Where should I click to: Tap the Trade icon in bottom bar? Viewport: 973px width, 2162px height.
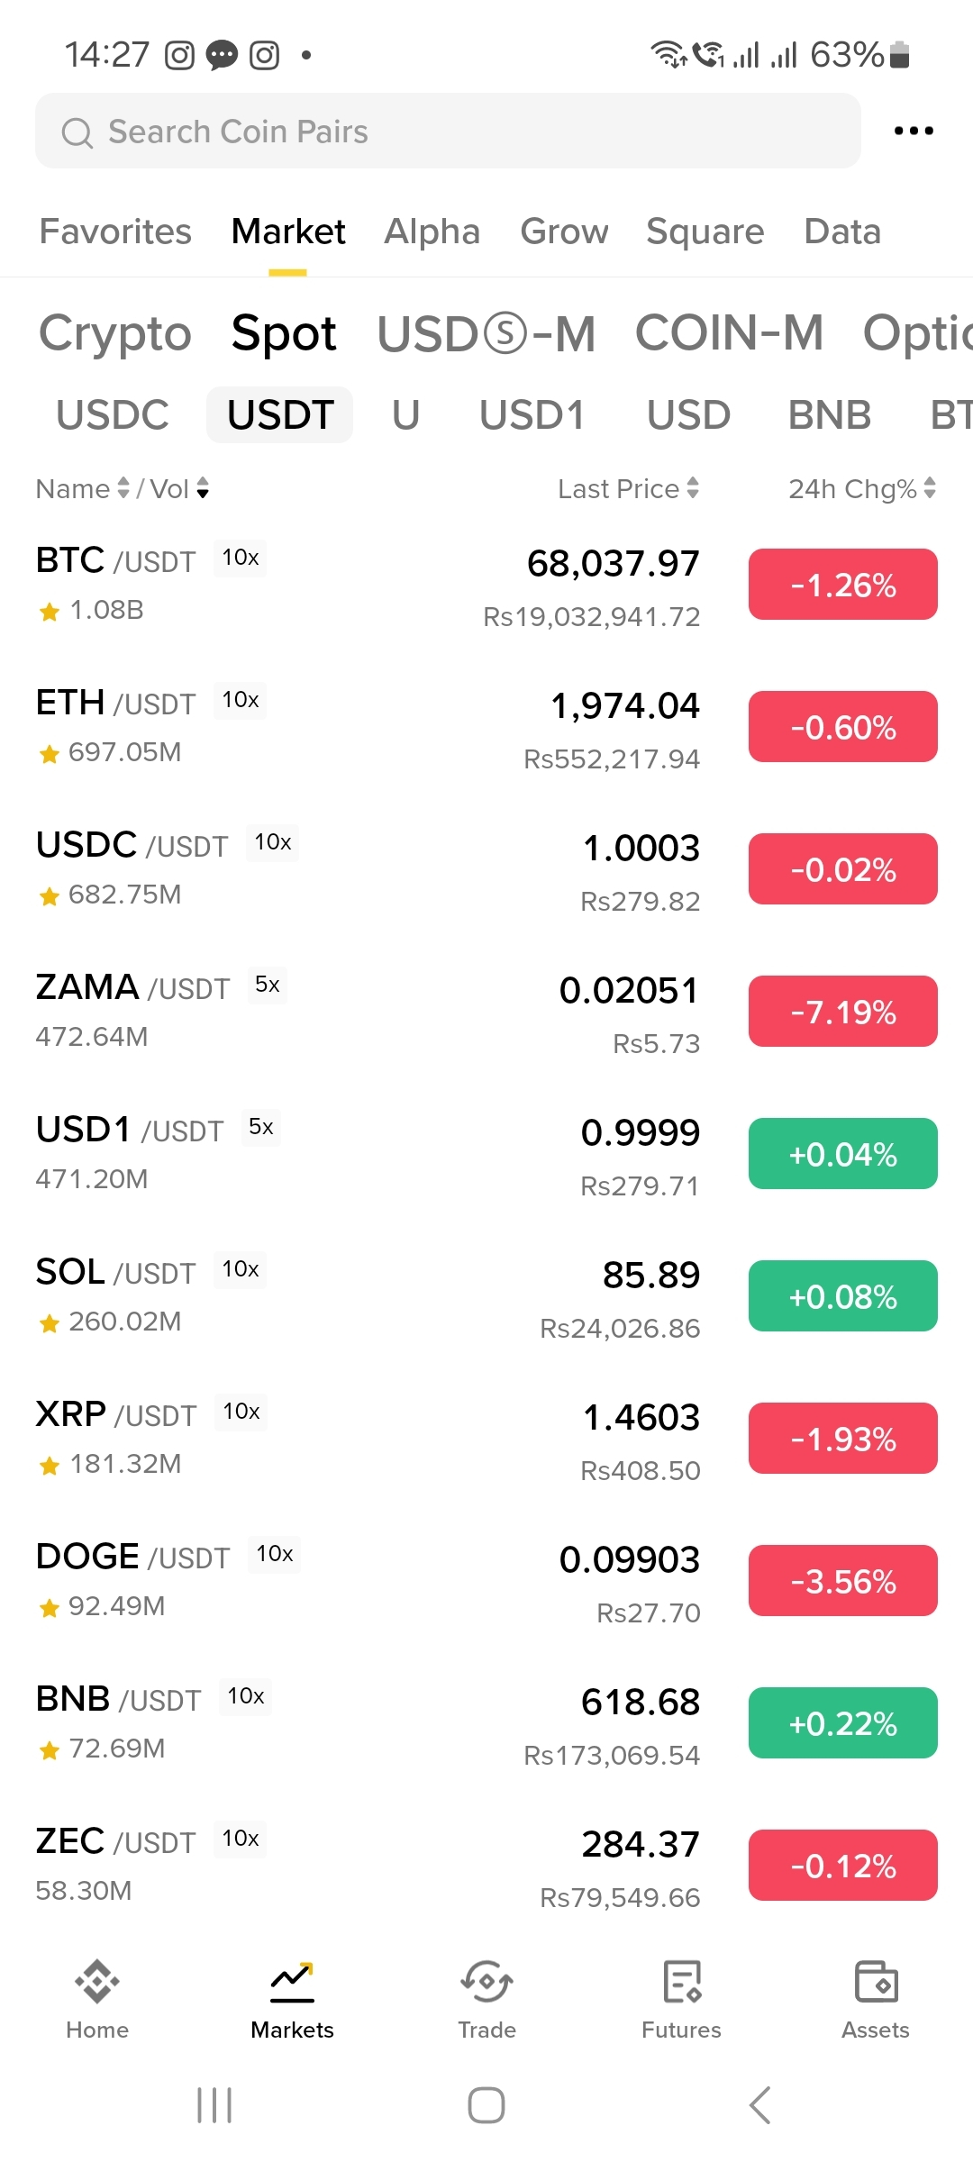pyautogui.click(x=486, y=1983)
